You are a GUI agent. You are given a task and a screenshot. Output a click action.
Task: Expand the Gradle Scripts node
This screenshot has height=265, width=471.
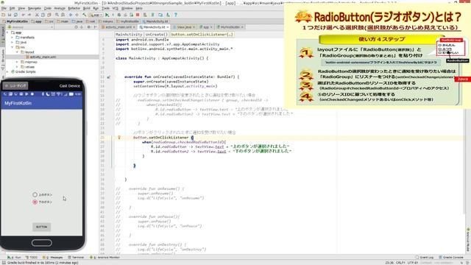tap(8, 72)
